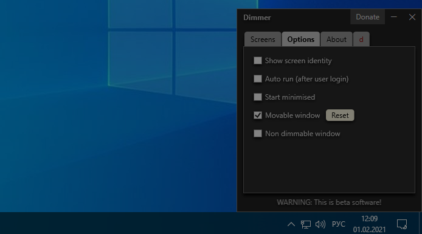Select the Options tab
This screenshot has width=422, height=234.
point(300,40)
